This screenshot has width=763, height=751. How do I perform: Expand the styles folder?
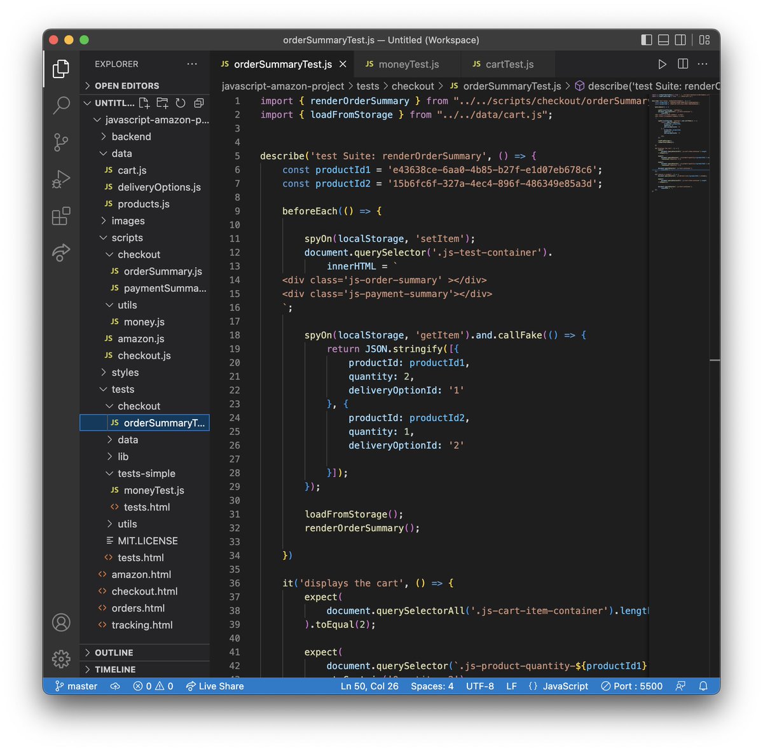pos(145,373)
